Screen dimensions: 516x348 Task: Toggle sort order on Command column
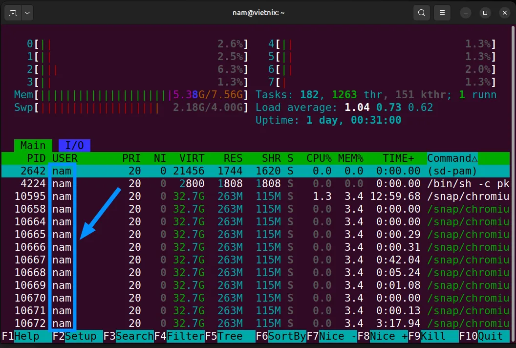coord(452,158)
